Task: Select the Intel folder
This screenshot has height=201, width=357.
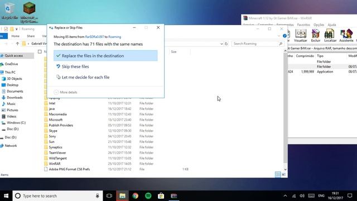Action: pos(52,103)
